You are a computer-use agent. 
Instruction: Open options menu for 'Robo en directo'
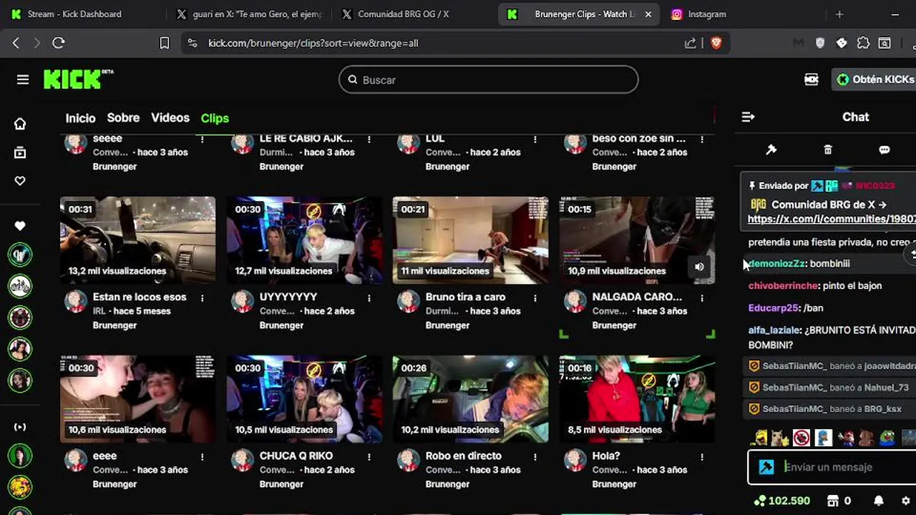click(535, 456)
